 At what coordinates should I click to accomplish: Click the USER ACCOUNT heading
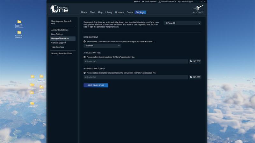click(x=91, y=37)
